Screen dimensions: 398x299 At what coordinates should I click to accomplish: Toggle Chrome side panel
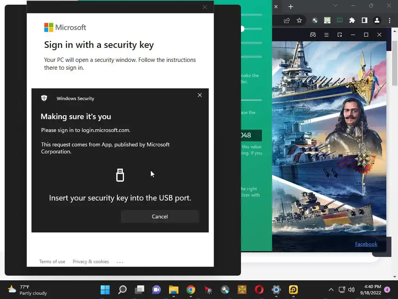(x=365, y=21)
